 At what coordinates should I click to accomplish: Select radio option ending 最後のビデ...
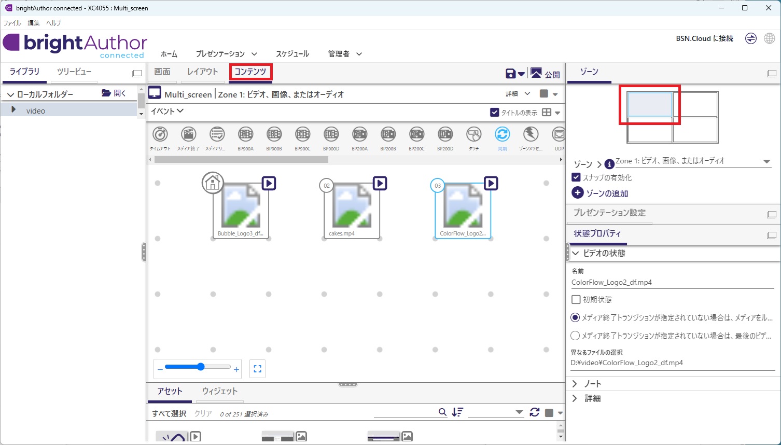pos(575,336)
